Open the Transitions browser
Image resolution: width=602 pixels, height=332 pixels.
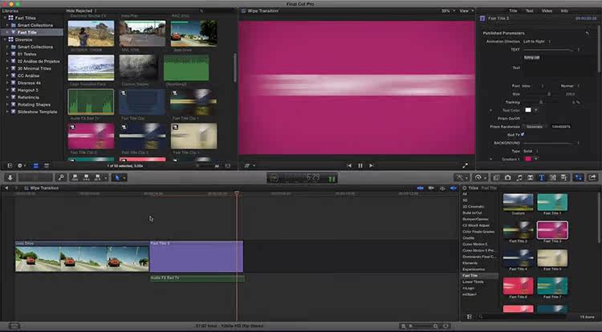coord(531,177)
